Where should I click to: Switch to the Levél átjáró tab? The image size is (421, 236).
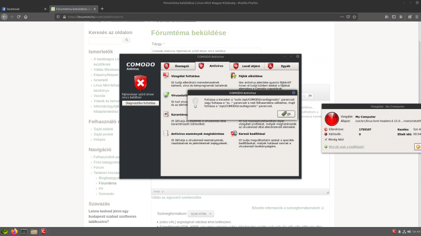247,66
